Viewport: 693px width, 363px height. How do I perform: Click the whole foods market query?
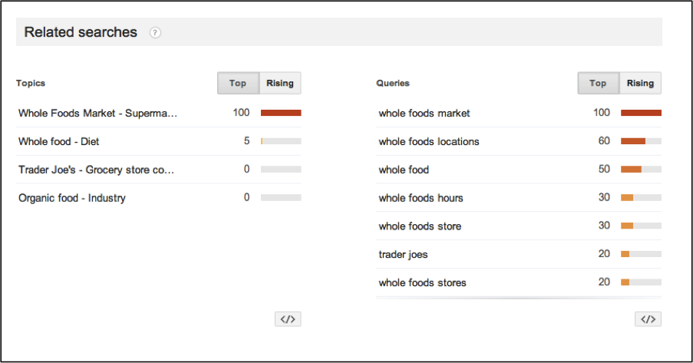click(x=424, y=113)
